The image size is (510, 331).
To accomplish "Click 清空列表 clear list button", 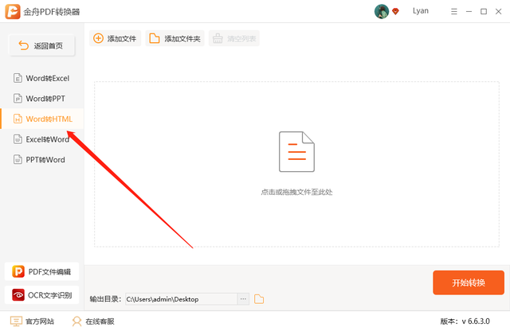I will point(234,38).
